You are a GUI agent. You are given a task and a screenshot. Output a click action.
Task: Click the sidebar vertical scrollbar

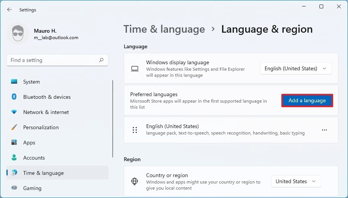[x=113, y=119]
